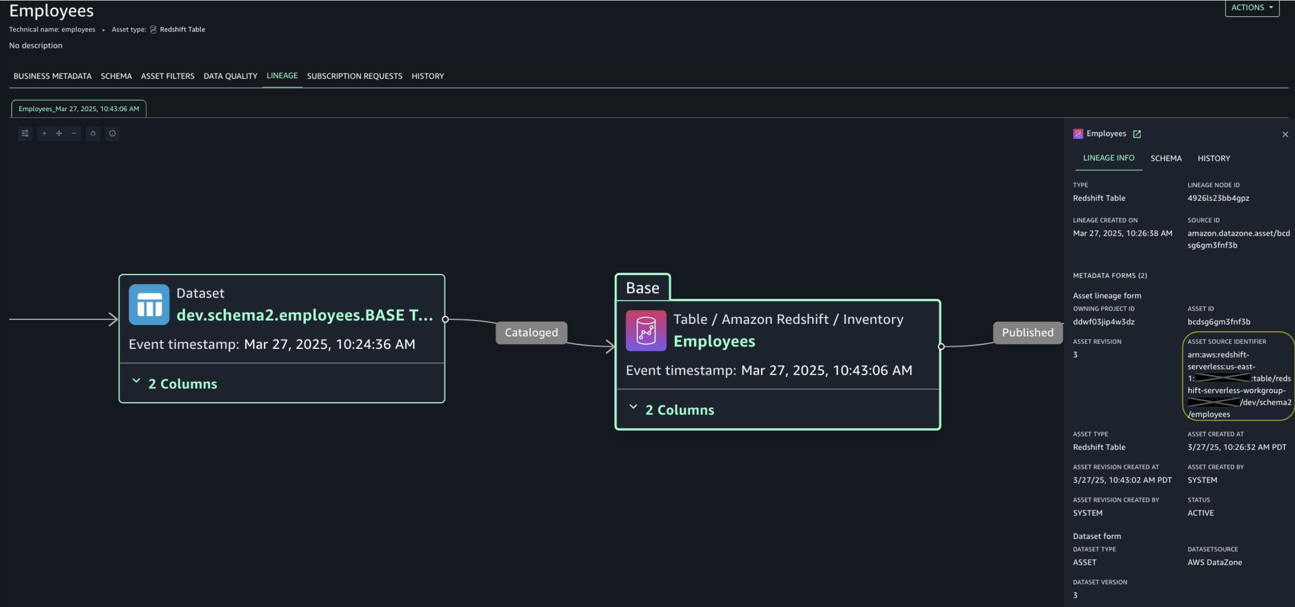Click the Employees title in side panel
Image resolution: width=1295 pixels, height=607 pixels.
pyautogui.click(x=1106, y=134)
